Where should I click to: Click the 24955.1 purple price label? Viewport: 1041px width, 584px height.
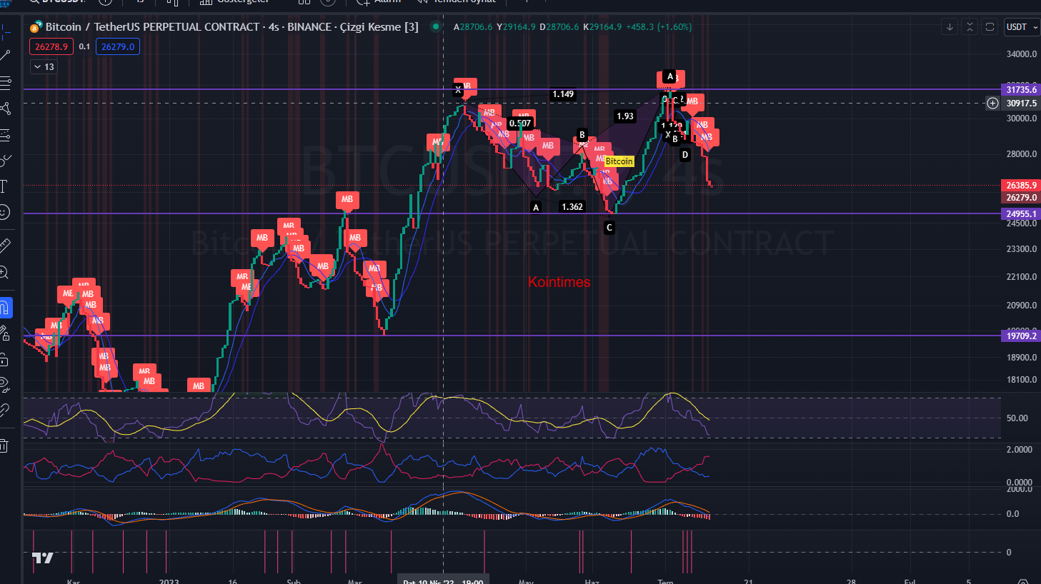click(x=1021, y=214)
